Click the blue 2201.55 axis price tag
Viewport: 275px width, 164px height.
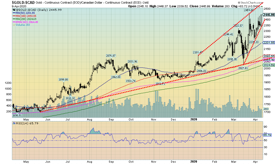click(x=269, y=43)
